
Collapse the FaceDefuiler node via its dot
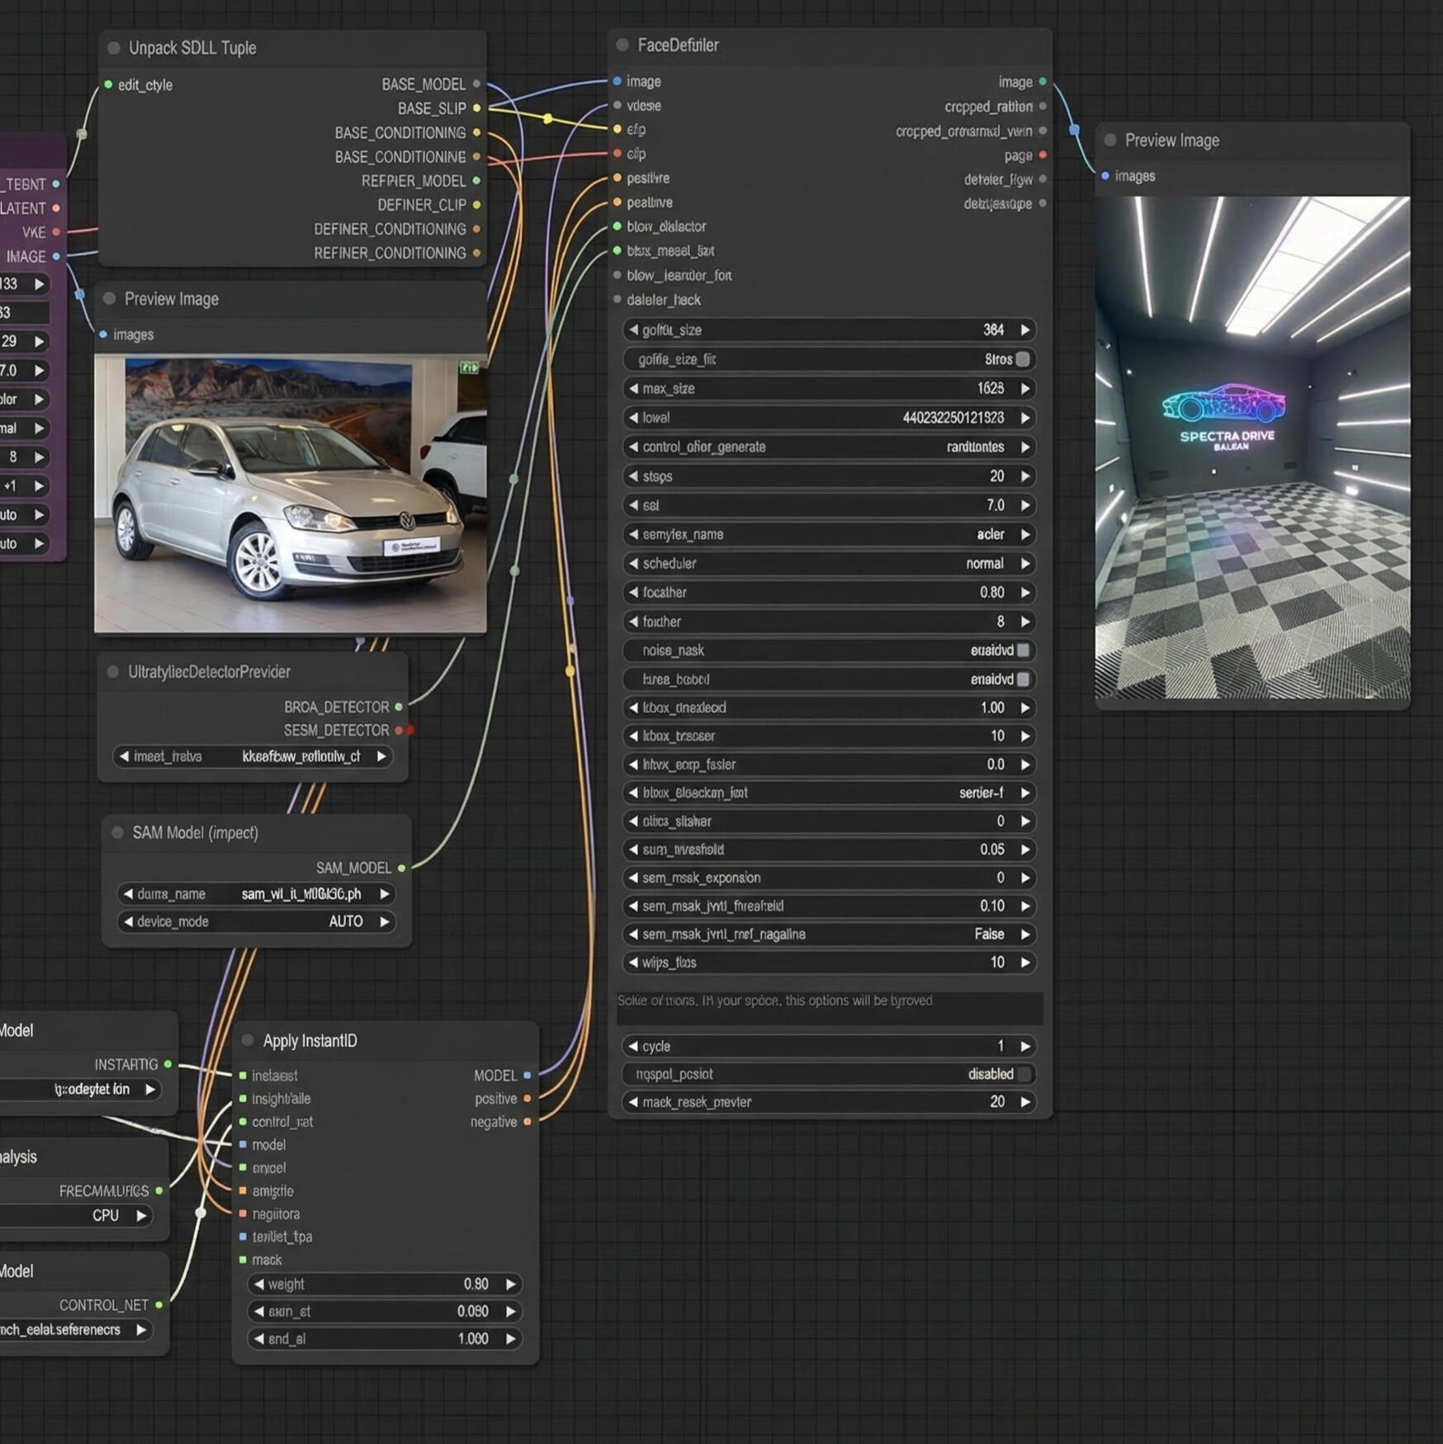pos(622,45)
